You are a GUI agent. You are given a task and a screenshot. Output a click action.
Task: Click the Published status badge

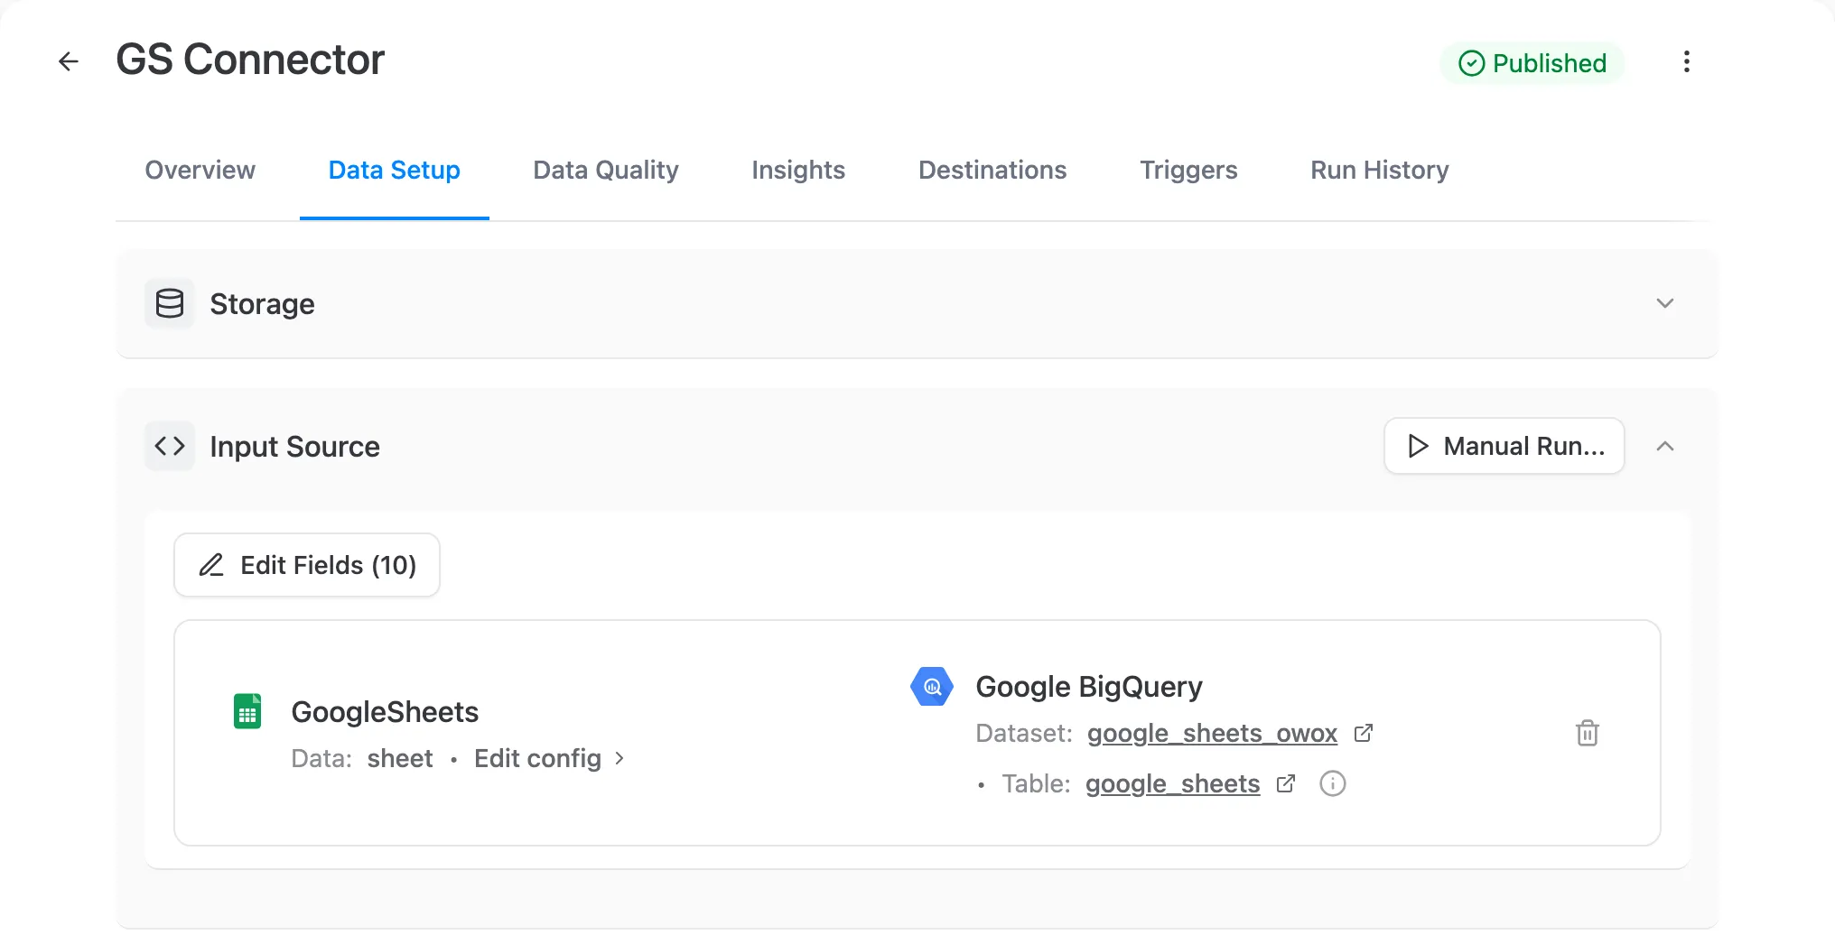pos(1532,63)
